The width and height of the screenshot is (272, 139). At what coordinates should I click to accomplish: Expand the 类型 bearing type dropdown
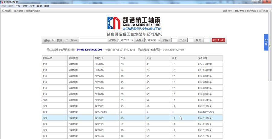coord(153,40)
